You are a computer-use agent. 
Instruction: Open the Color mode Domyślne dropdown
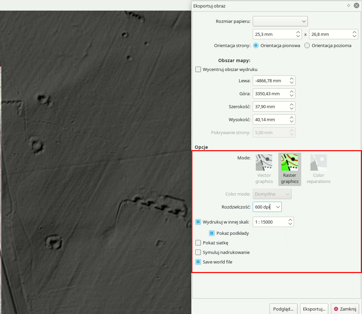coord(272,194)
